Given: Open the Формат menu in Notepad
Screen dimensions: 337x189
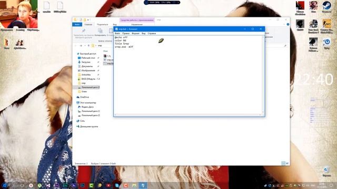Looking at the screenshot, I should (135, 34).
